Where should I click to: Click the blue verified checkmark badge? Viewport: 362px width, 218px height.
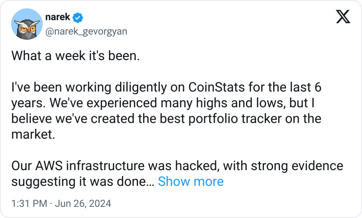click(78, 17)
